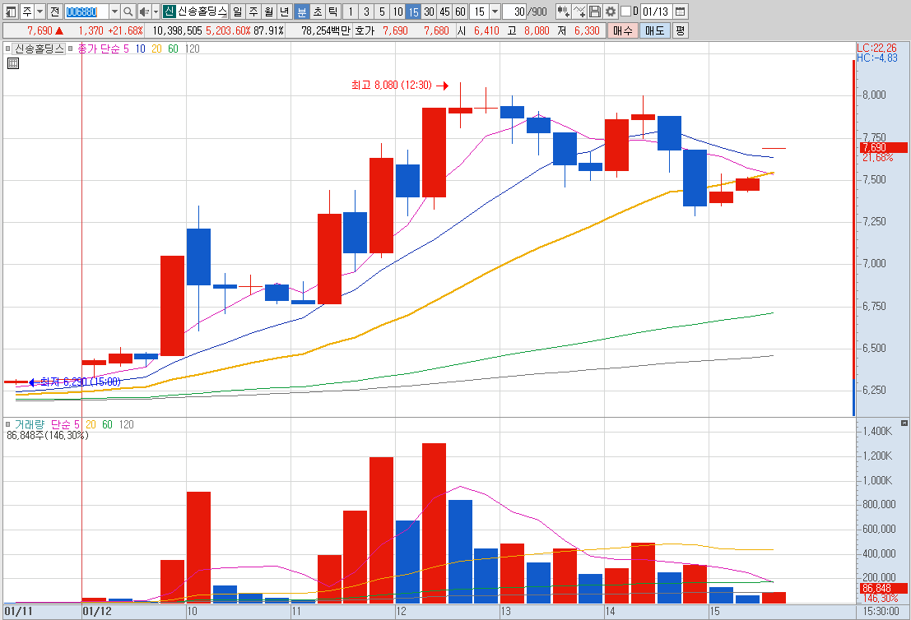911x620 pixels.
Task: Click the vertical price range bar beside the axis
Action: coord(853,238)
